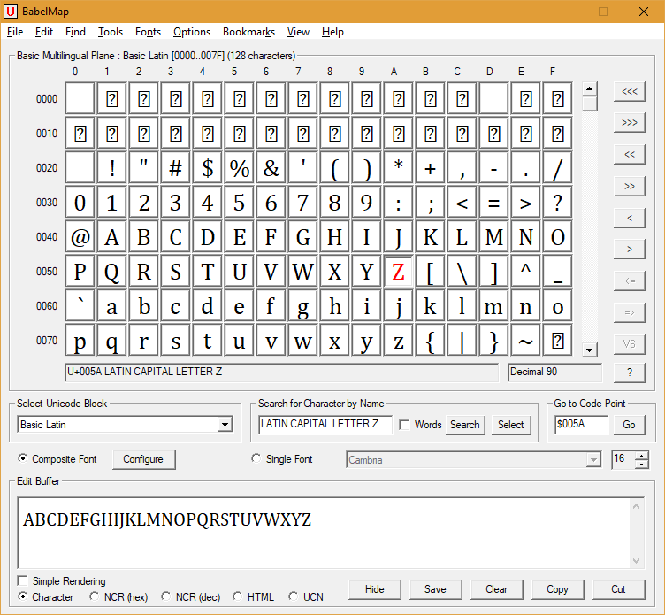Open the Options menu
This screenshot has width=665, height=615.
point(192,32)
